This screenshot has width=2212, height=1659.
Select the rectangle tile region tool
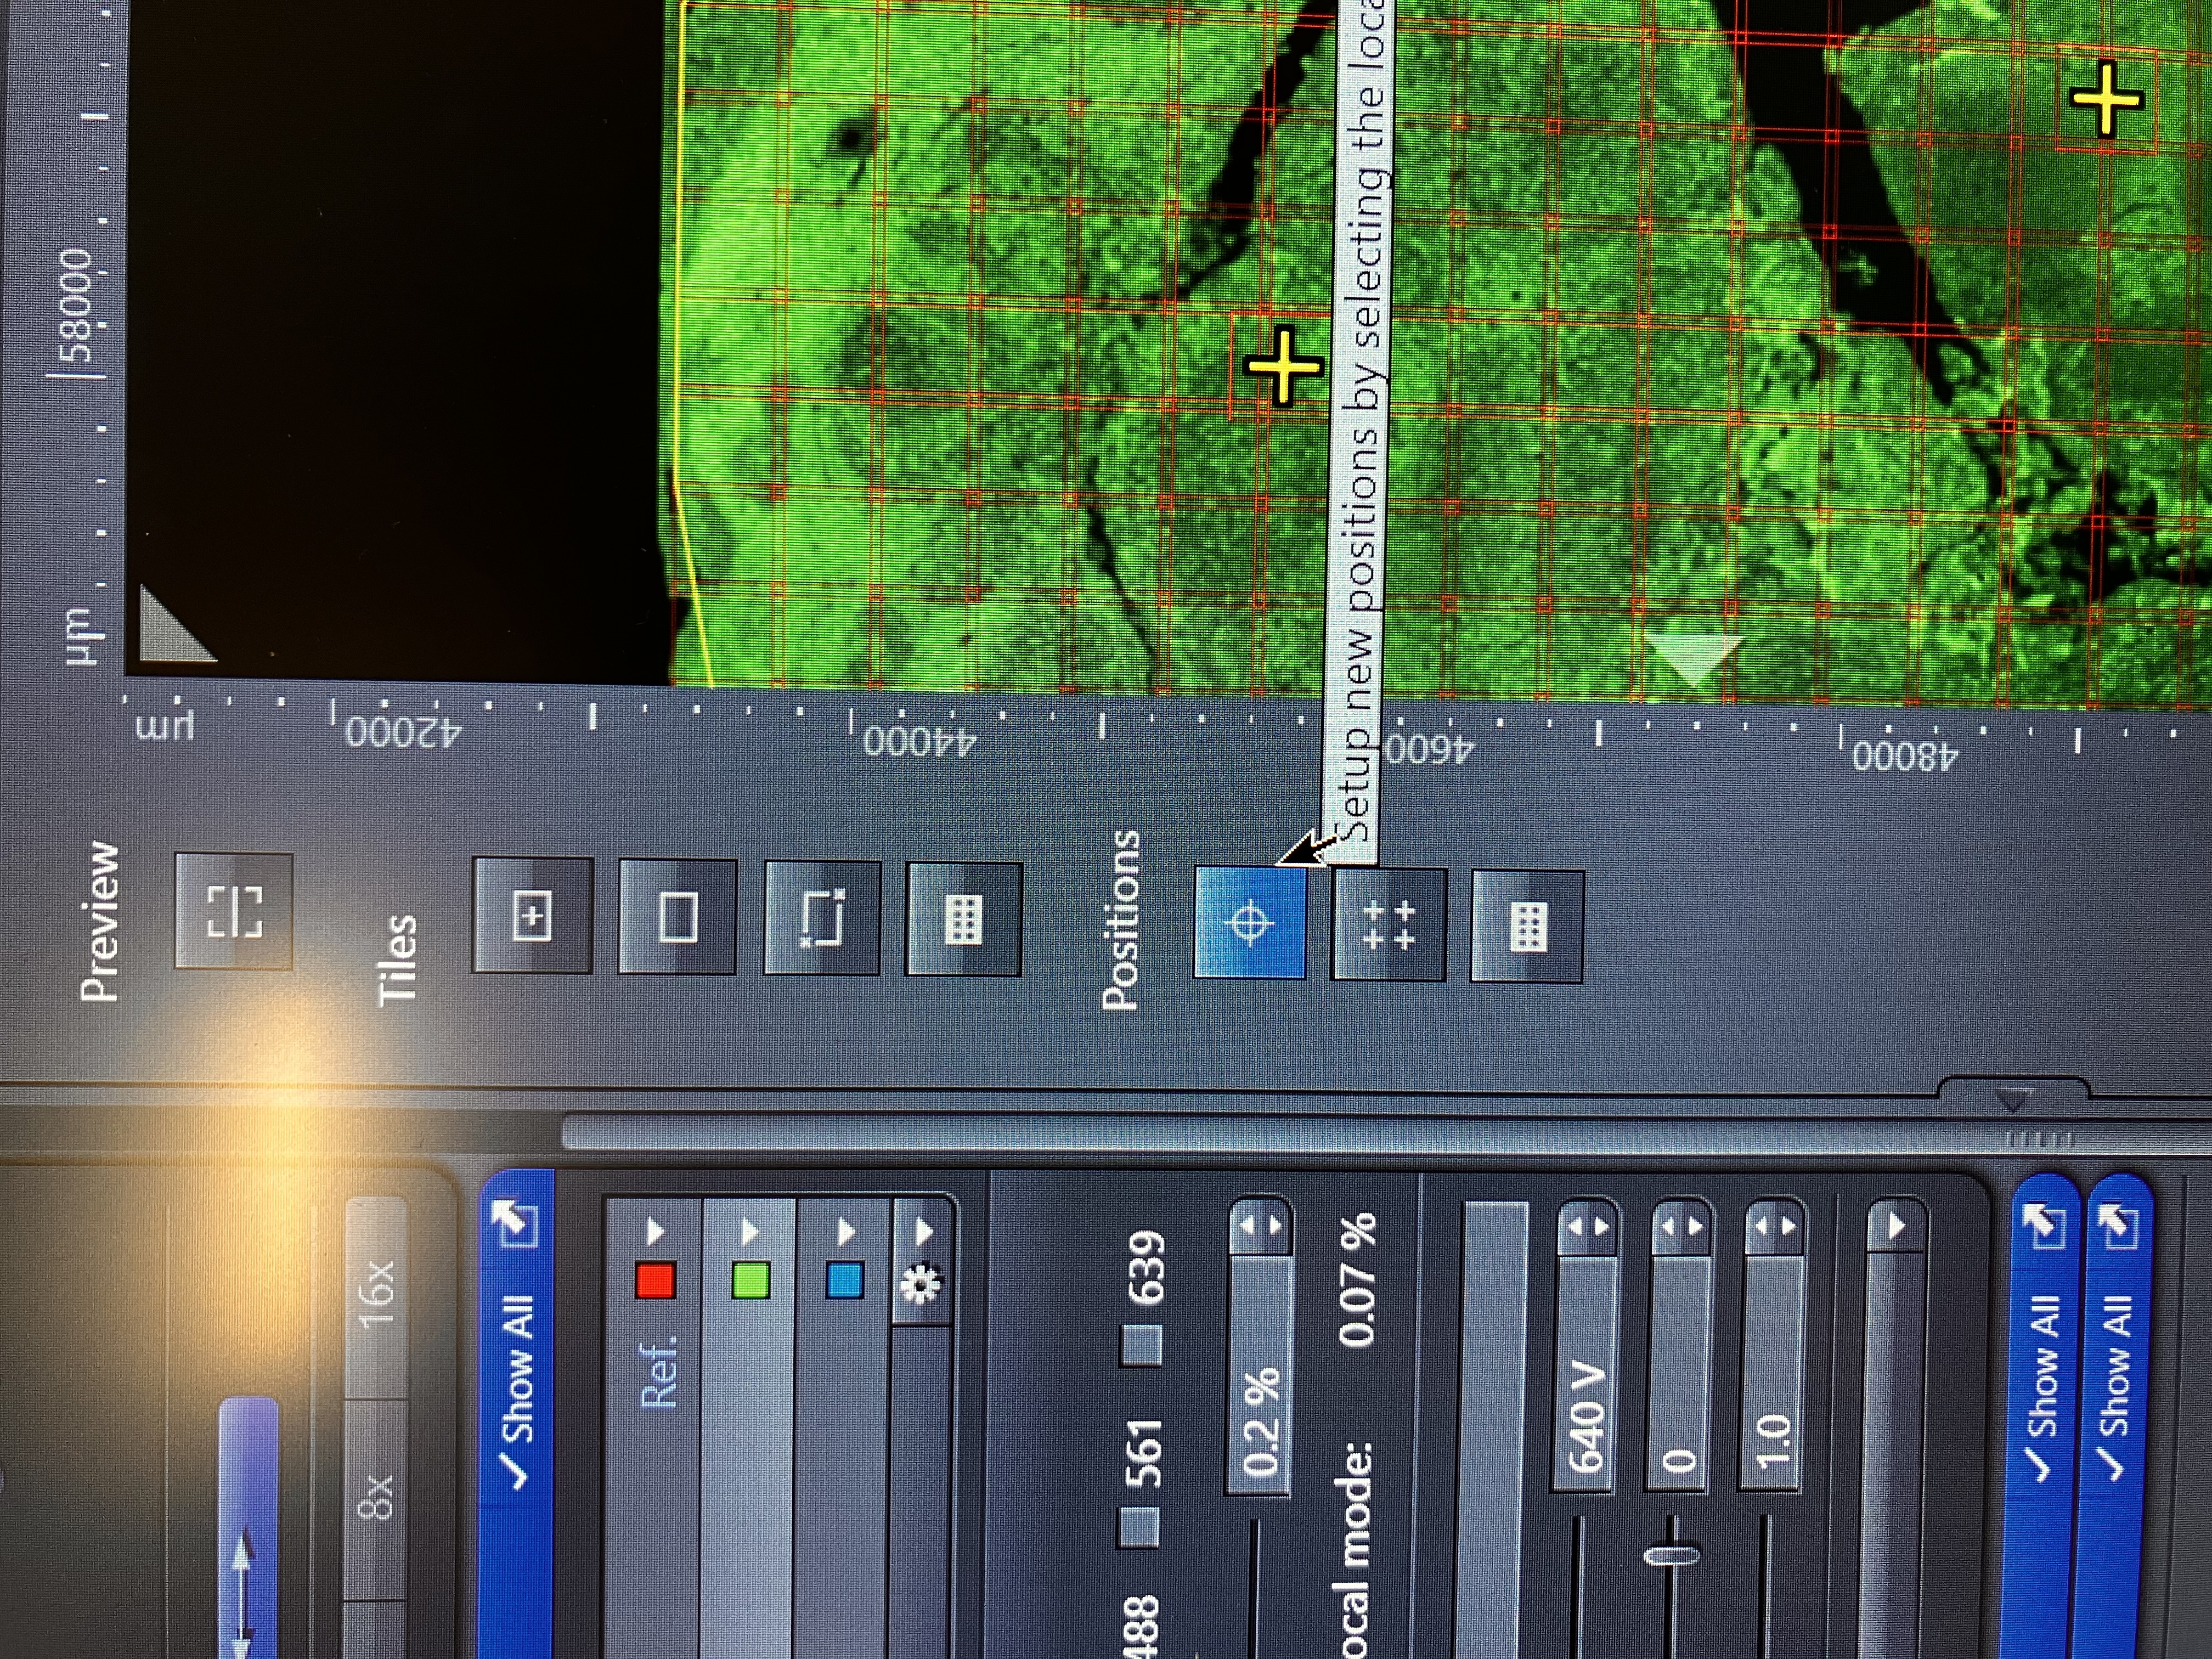coord(678,917)
